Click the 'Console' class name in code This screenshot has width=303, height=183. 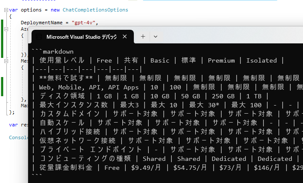[x=19, y=137]
